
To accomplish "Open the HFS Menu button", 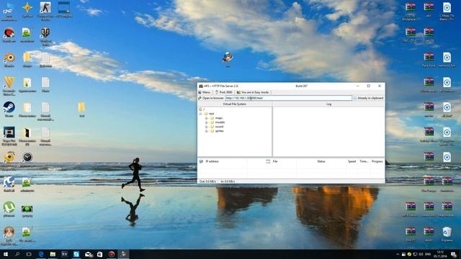I will tap(205, 92).
